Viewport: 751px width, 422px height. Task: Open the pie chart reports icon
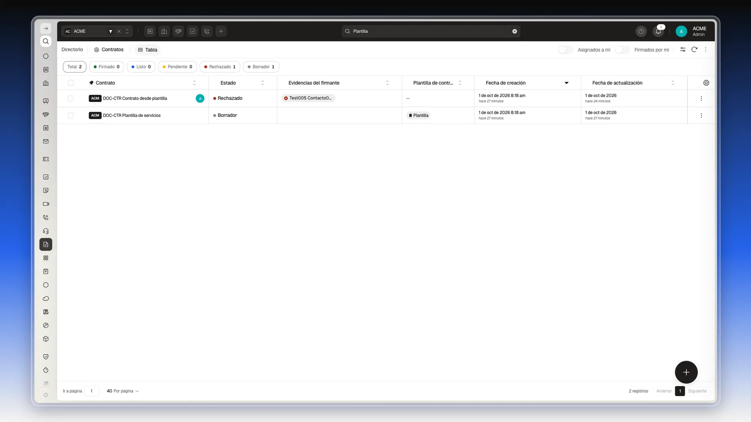pos(46,325)
